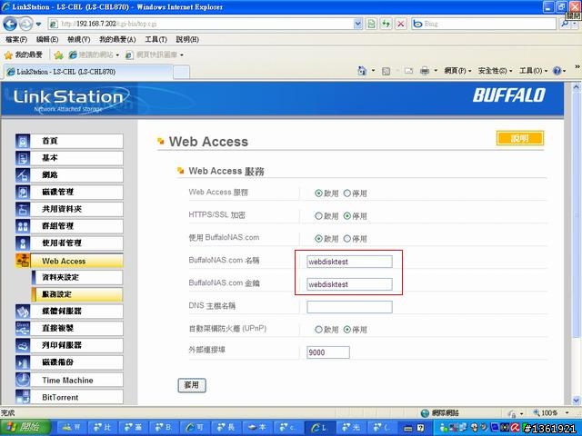Refresh the page with the green arrows icon

tap(386, 25)
